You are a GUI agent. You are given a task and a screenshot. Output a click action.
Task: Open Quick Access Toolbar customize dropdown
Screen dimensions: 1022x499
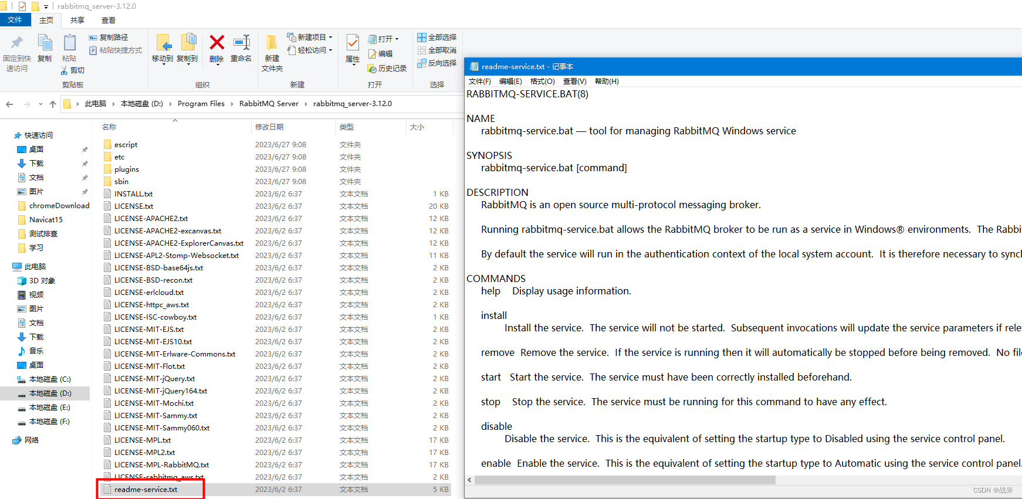[x=46, y=6]
